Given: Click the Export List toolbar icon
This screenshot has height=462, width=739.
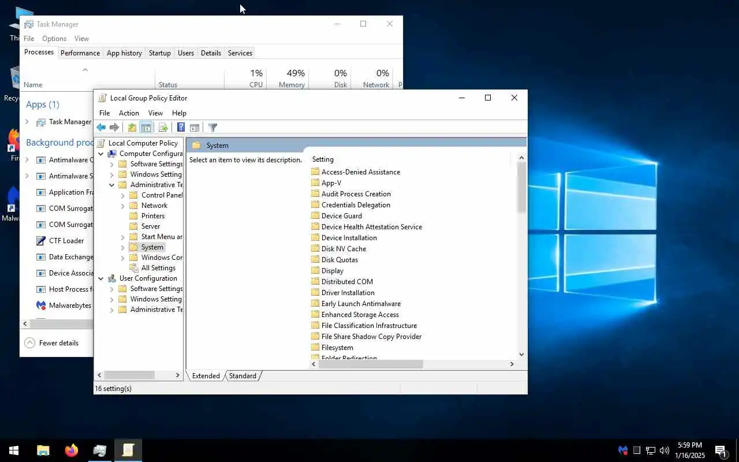Looking at the screenshot, I should coord(163,128).
